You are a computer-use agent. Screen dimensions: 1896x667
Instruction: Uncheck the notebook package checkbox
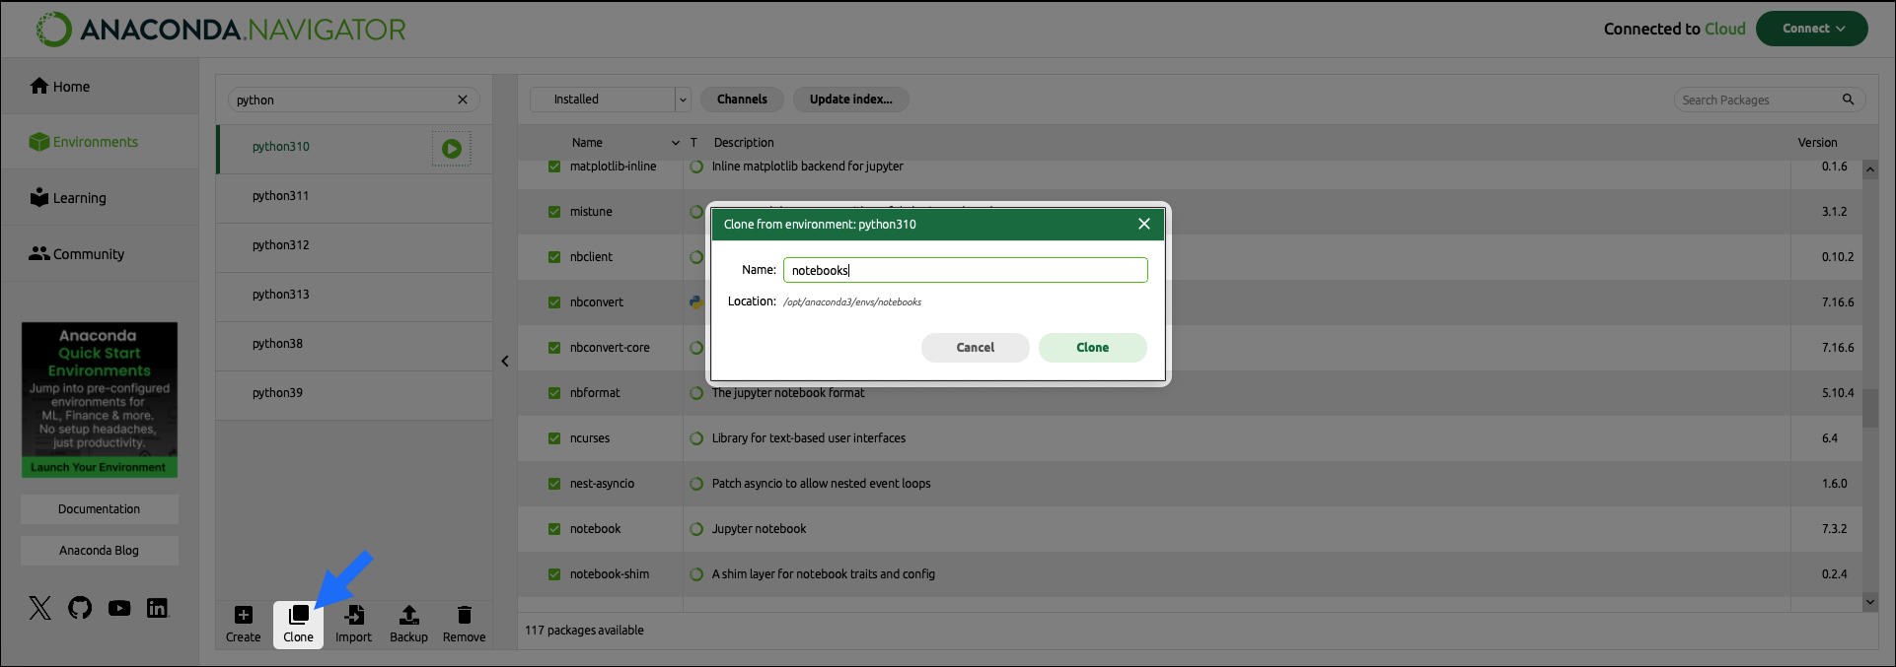(x=554, y=529)
